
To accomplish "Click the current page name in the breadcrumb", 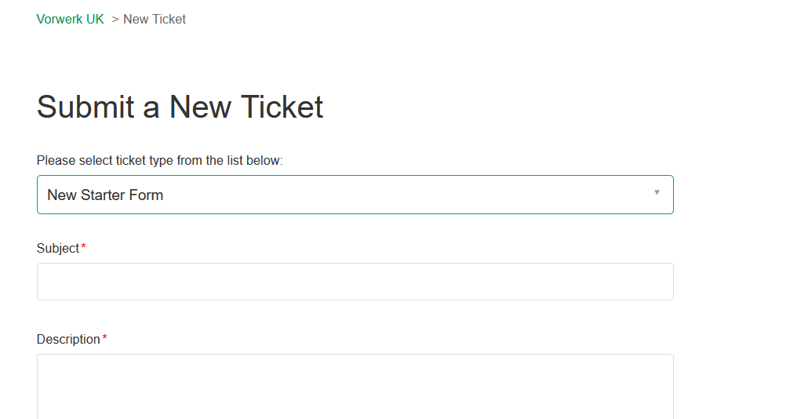I will click(x=155, y=20).
